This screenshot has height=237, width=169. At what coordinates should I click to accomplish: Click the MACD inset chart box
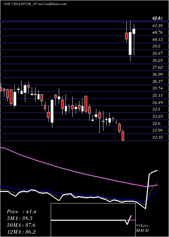93,220
